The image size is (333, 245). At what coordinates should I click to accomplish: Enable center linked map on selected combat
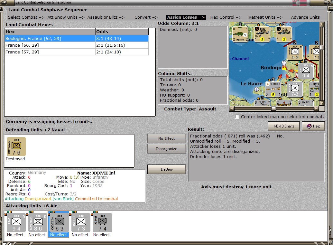tap(237, 117)
